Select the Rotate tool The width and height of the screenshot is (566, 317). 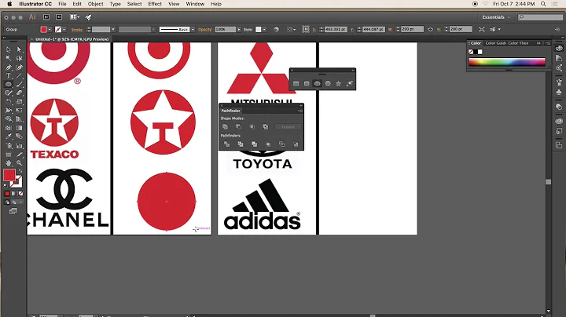pyautogui.click(x=9, y=102)
